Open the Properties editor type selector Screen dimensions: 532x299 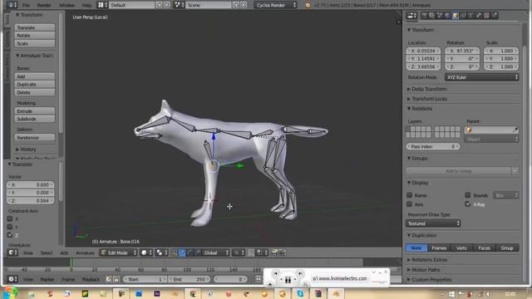pos(411,15)
